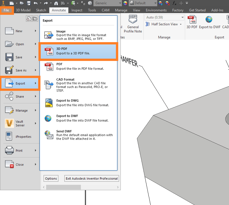Choose PDF file format export option
This screenshot has height=205, width=229.
pos(78,66)
